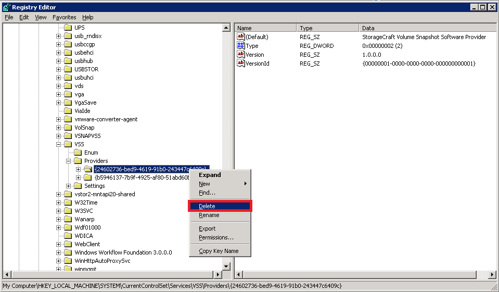499x292 pixels.
Task: Click the Type DWORD value icon
Action: (241, 45)
